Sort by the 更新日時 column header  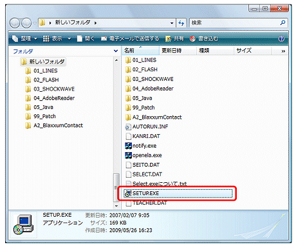click(x=178, y=51)
